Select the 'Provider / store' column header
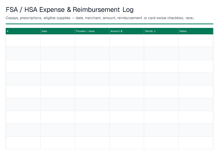Viewport: 219px width, 155px height. tap(92, 31)
